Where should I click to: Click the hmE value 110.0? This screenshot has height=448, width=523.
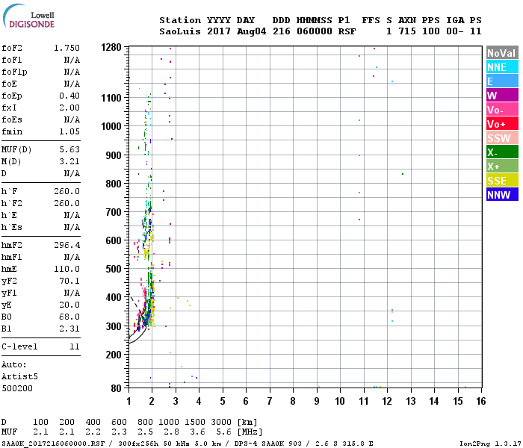(x=66, y=269)
